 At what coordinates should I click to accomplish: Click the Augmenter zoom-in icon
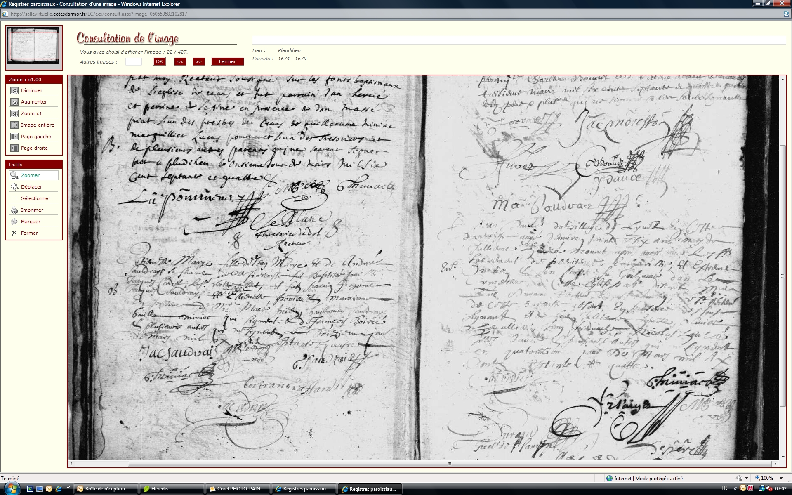[14, 102]
